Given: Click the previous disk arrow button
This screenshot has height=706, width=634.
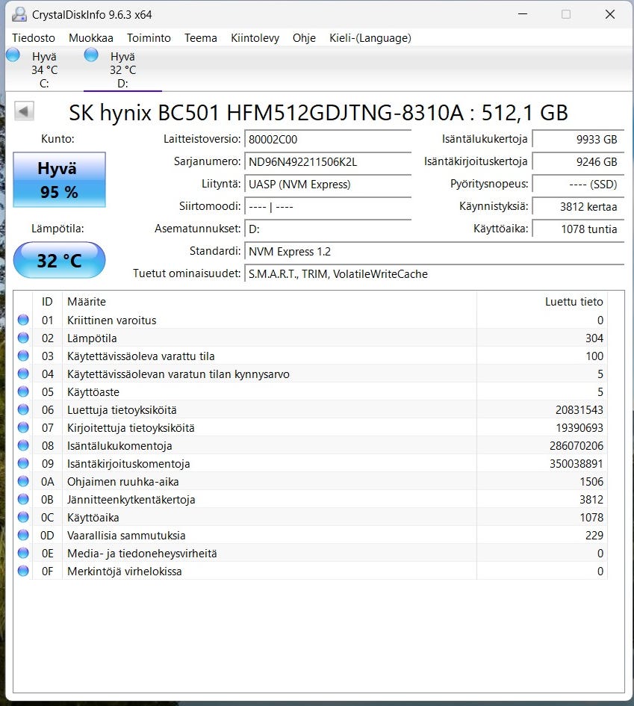Looking at the screenshot, I should tap(24, 111).
